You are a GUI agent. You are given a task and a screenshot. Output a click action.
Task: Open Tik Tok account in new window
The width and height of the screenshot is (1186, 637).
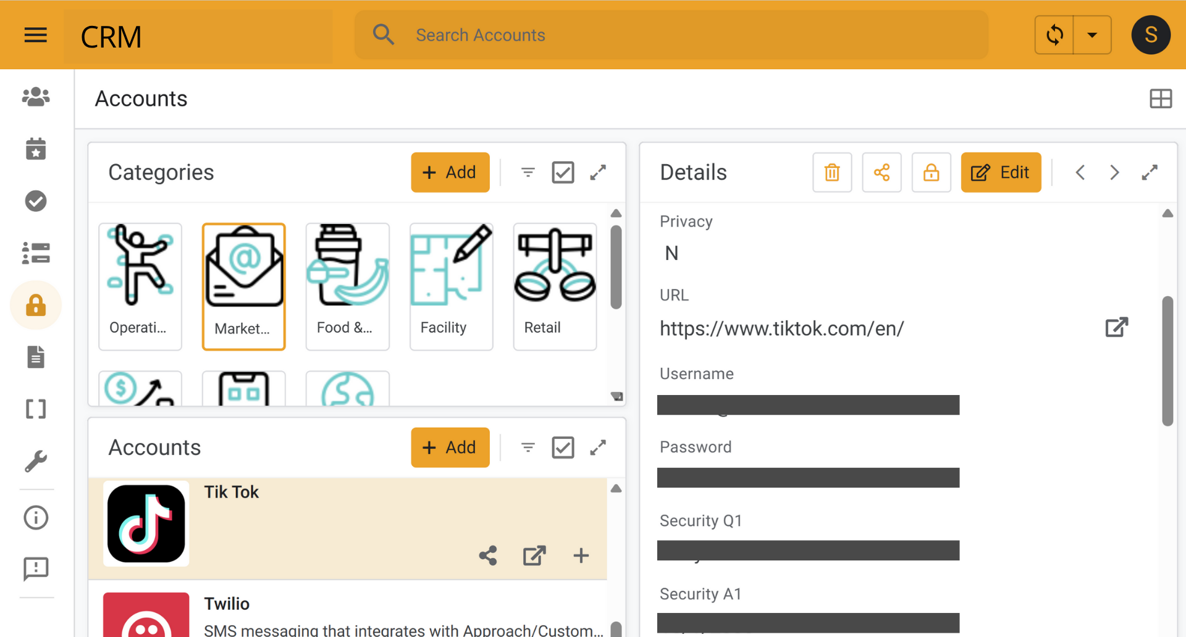click(534, 556)
